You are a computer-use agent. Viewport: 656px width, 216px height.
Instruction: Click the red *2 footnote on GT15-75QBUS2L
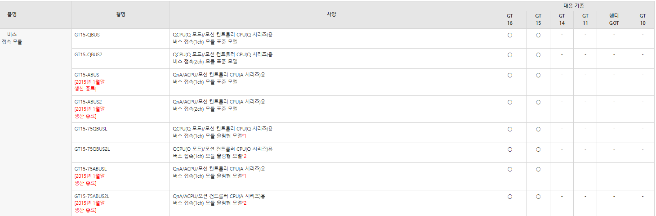click(x=244, y=156)
